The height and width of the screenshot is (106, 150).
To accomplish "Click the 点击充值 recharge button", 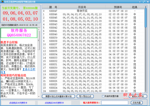I will point(137,103).
